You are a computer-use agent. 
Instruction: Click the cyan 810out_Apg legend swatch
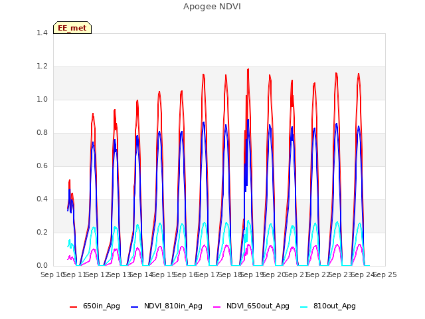[x=304, y=307]
